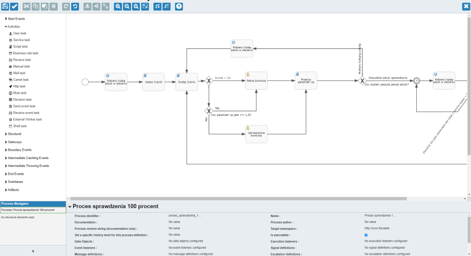471x256 pixels.
Task: Zoom to actual size icon
Action: (x=136, y=6)
